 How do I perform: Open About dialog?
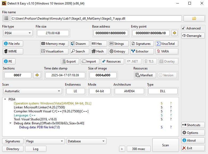pyautogui.click(x=193, y=140)
